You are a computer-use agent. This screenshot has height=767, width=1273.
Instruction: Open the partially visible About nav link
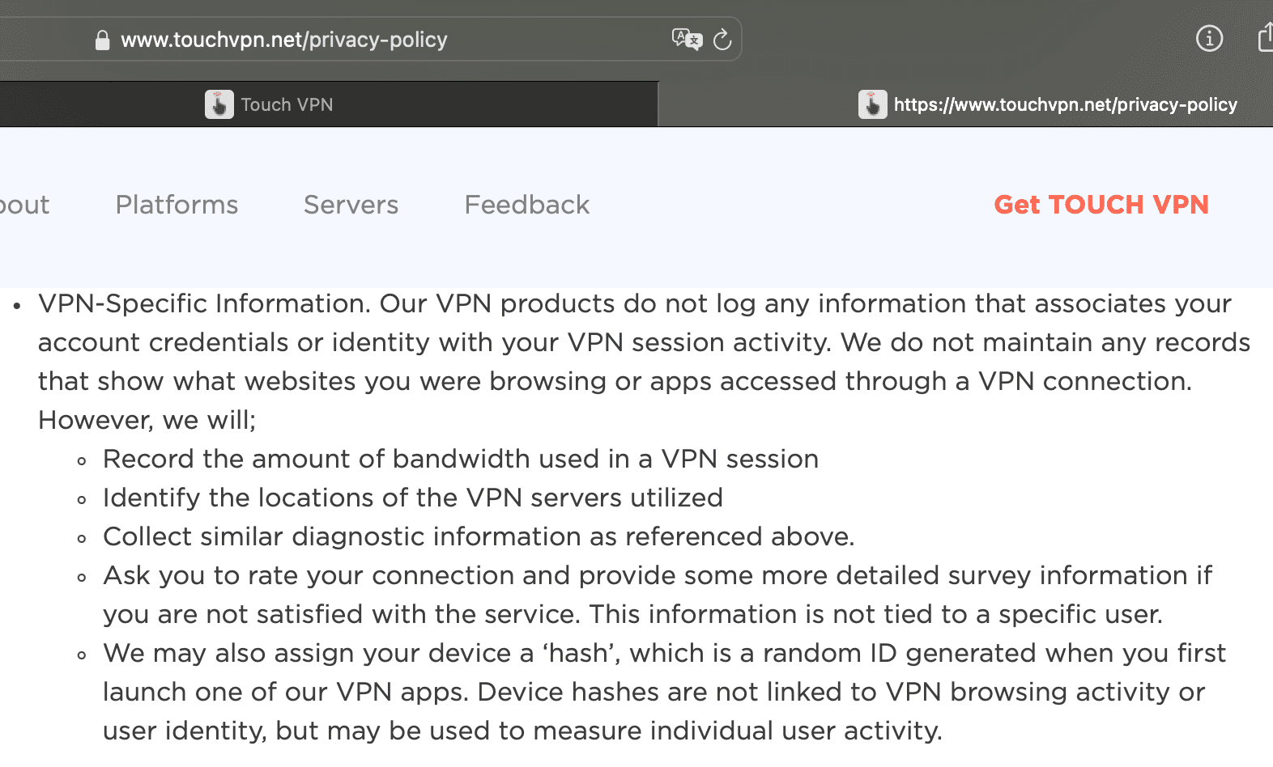click(24, 205)
